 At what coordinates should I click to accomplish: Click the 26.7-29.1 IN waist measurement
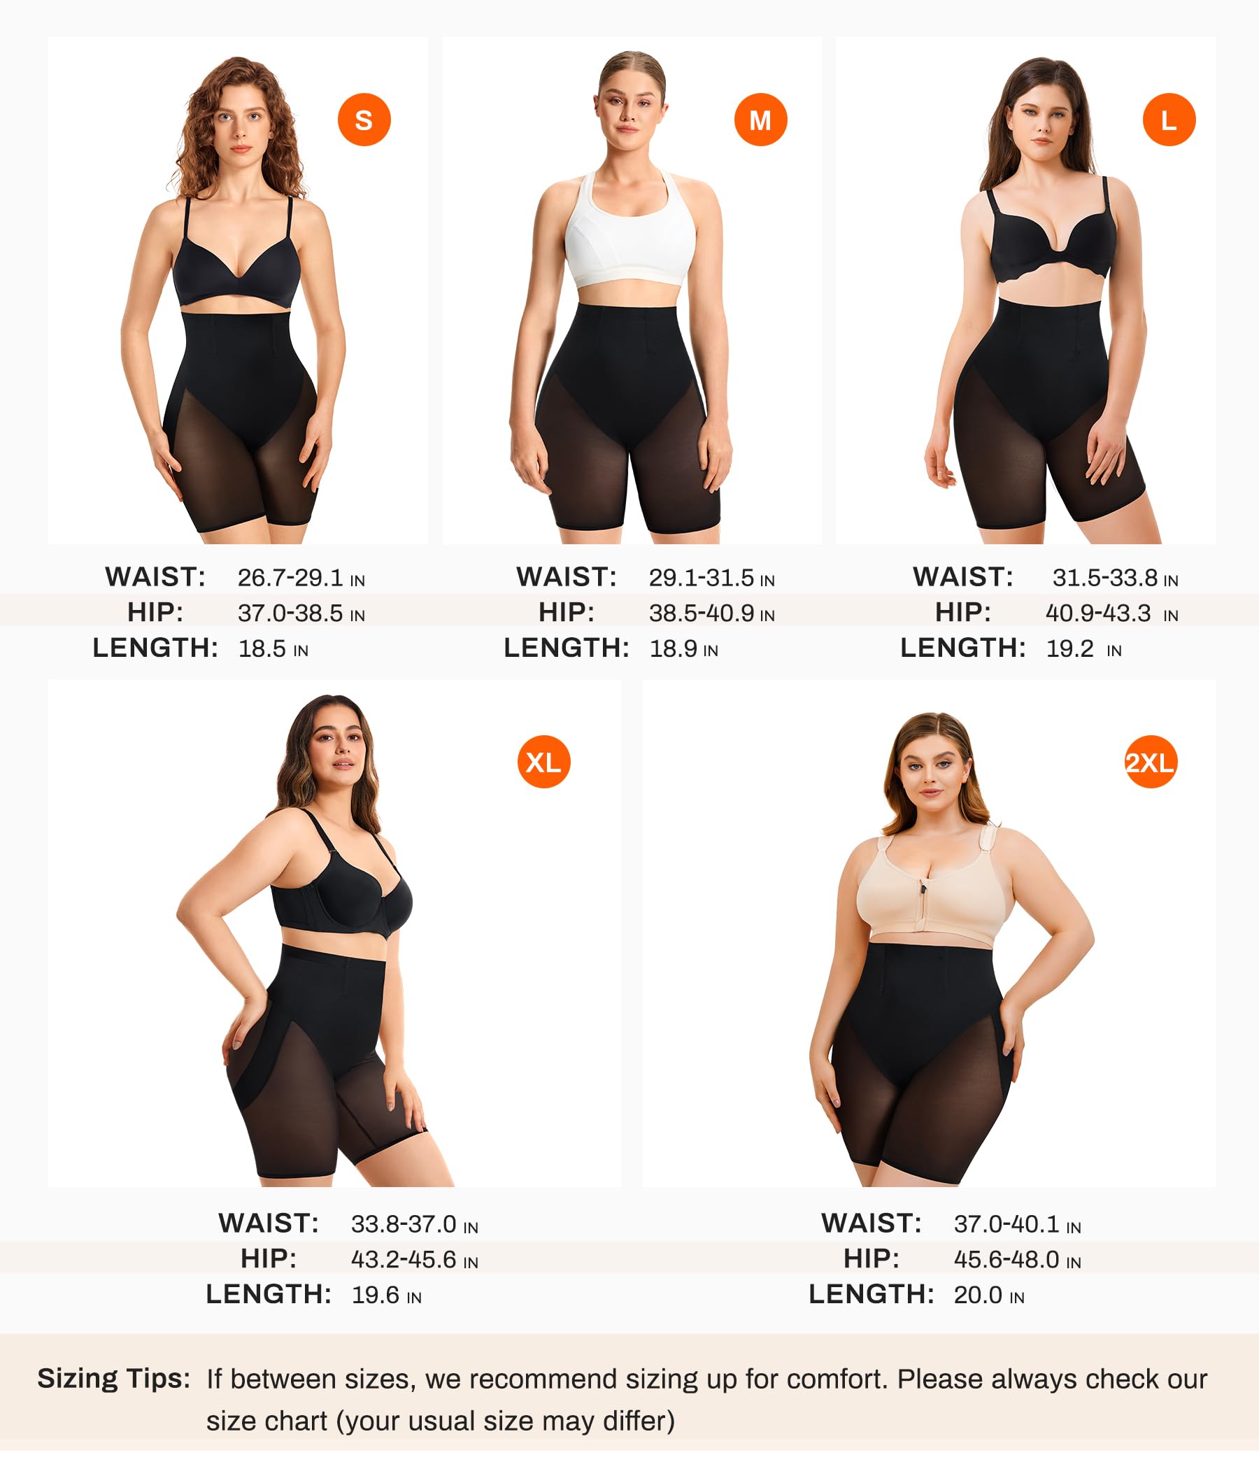tap(301, 579)
